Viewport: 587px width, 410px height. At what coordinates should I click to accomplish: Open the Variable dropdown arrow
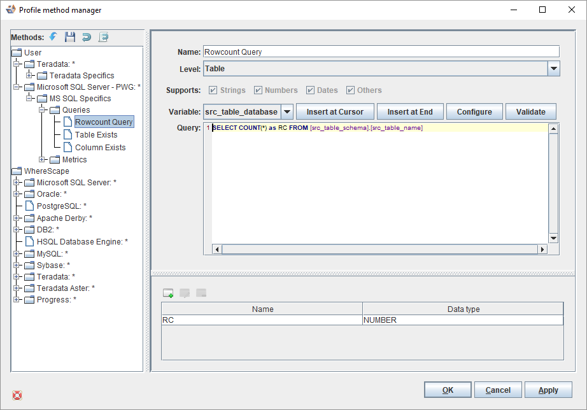pos(287,112)
